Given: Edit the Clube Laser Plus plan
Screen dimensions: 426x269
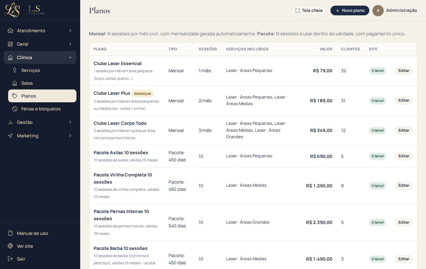Looking at the screenshot, I should pos(404,101).
